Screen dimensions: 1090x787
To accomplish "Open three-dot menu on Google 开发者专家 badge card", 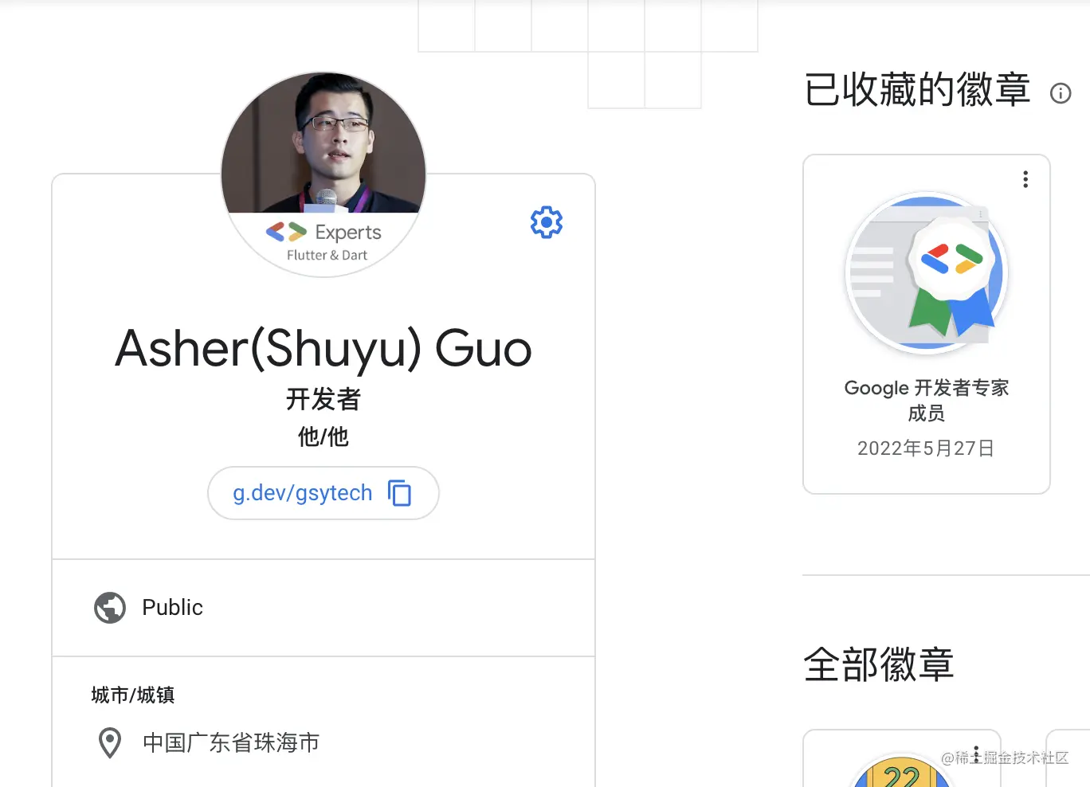I will coord(1025,179).
